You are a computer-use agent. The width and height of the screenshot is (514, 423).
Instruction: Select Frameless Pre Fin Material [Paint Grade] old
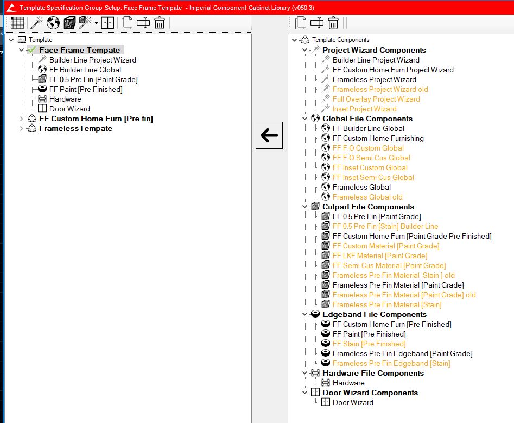coord(404,295)
